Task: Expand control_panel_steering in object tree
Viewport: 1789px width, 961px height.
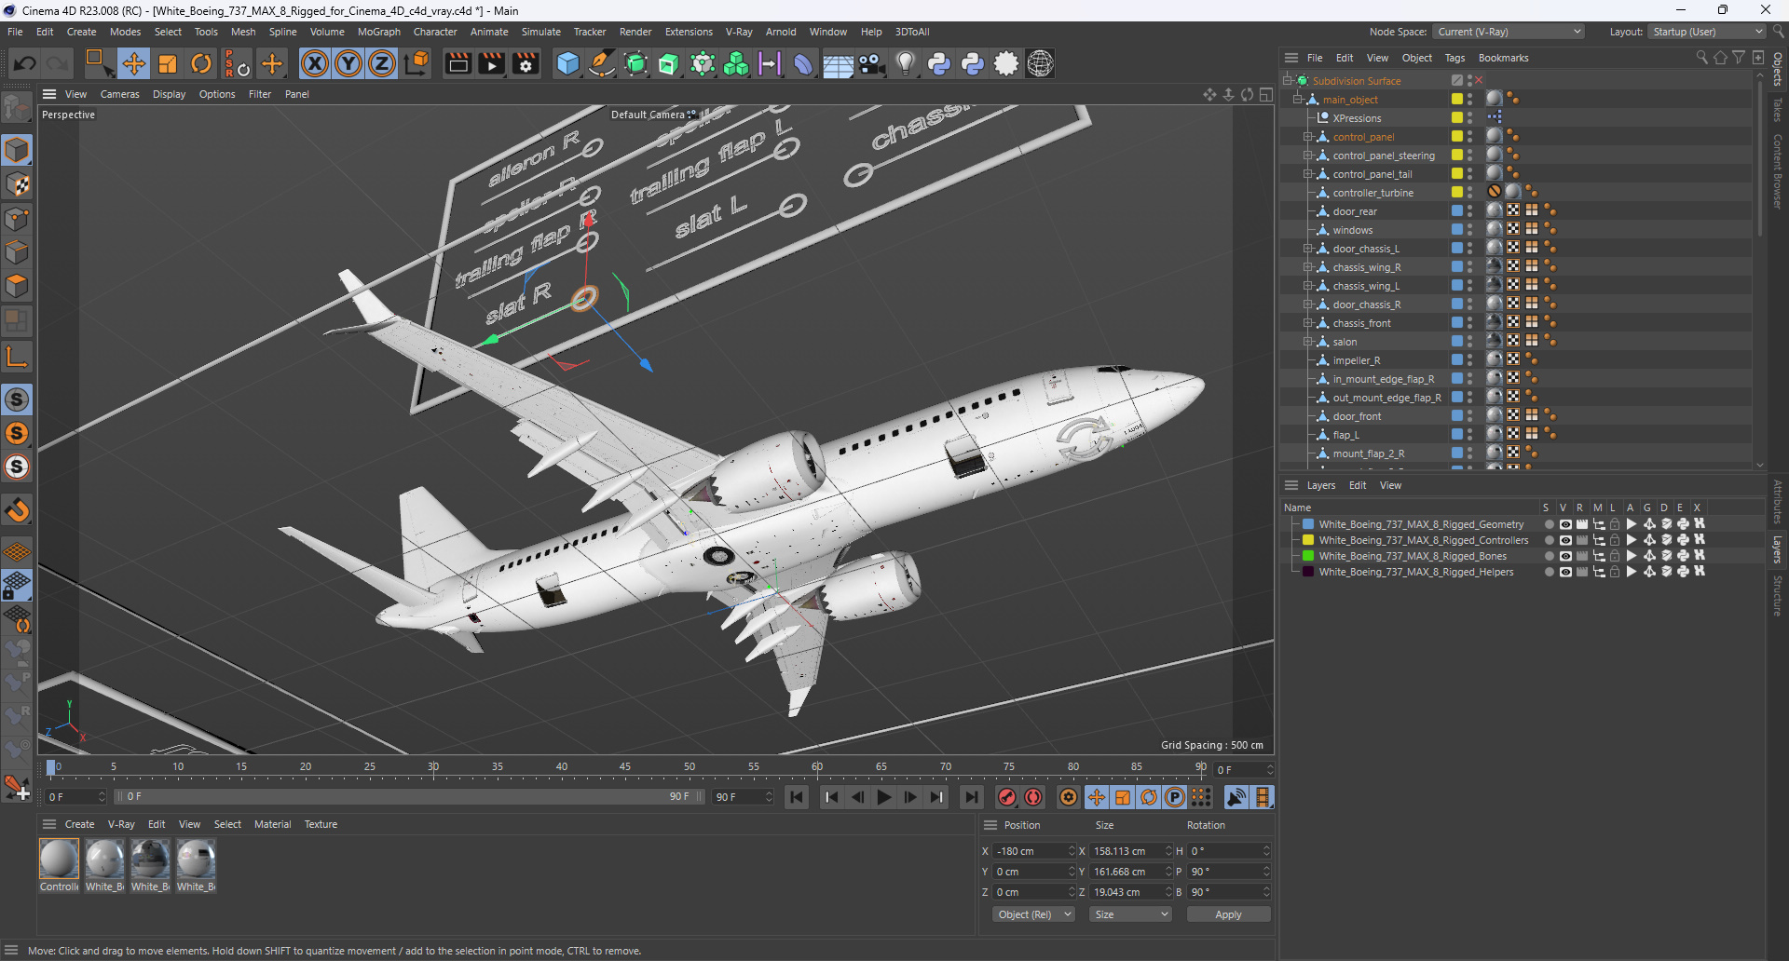Action: (1308, 156)
